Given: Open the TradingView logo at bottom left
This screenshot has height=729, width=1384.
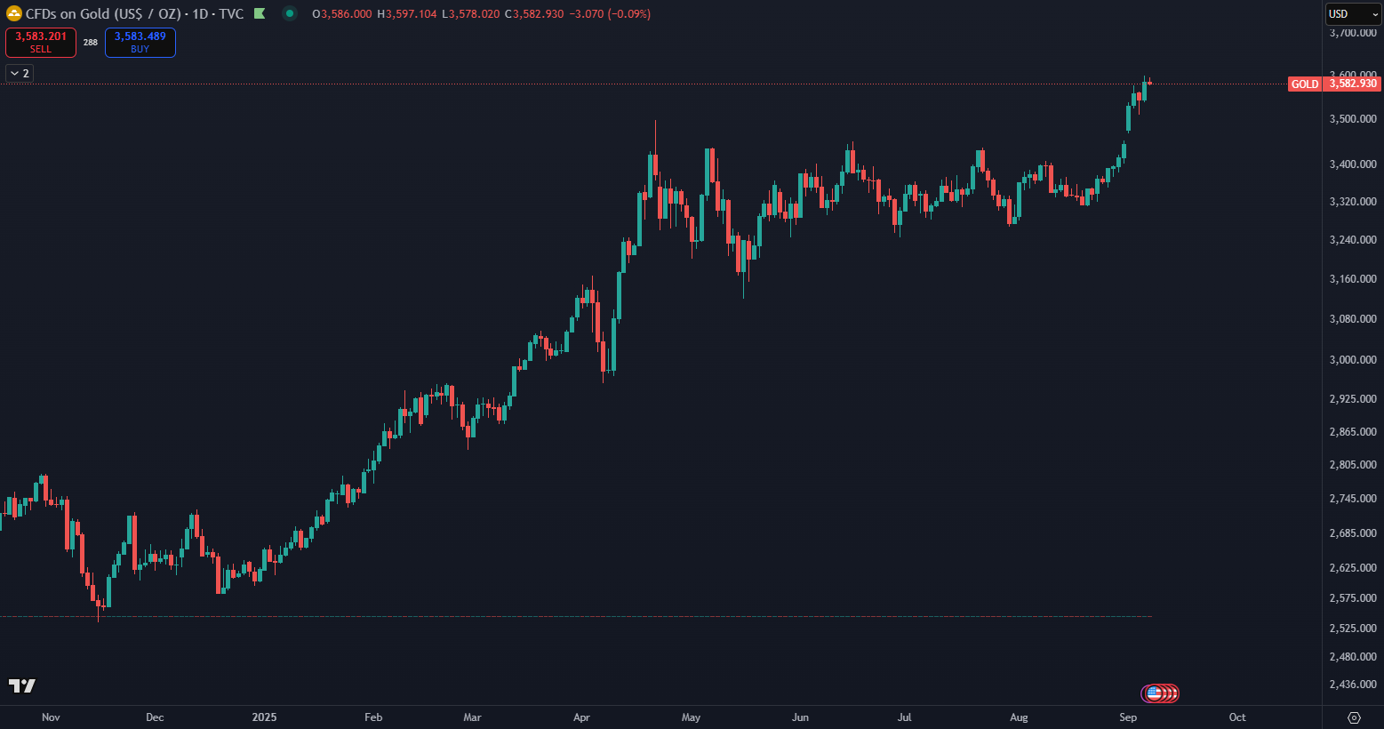Looking at the screenshot, I should 22,685.
